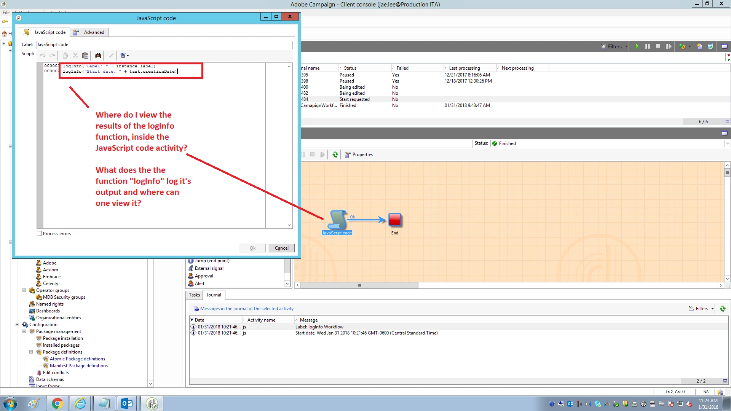Viewport: 731px width, 411px height.
Task: Select the red End activity node
Action: coord(395,220)
